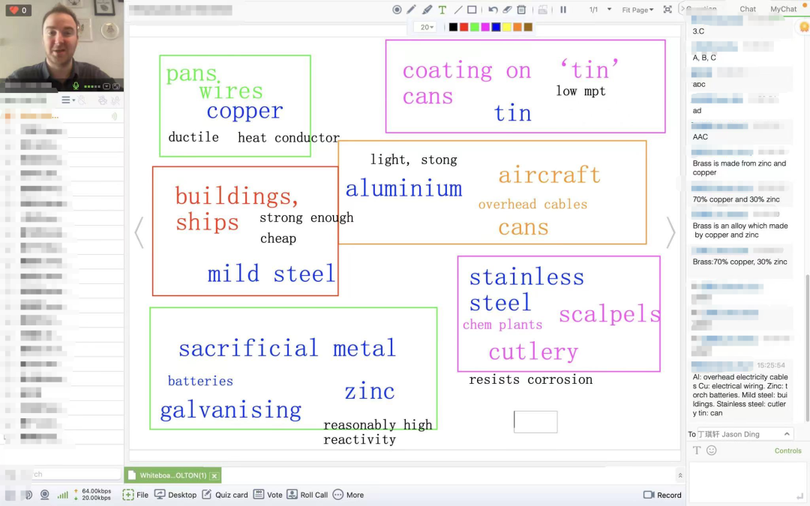Open the Fit Page zoom dropdown

pyautogui.click(x=637, y=10)
